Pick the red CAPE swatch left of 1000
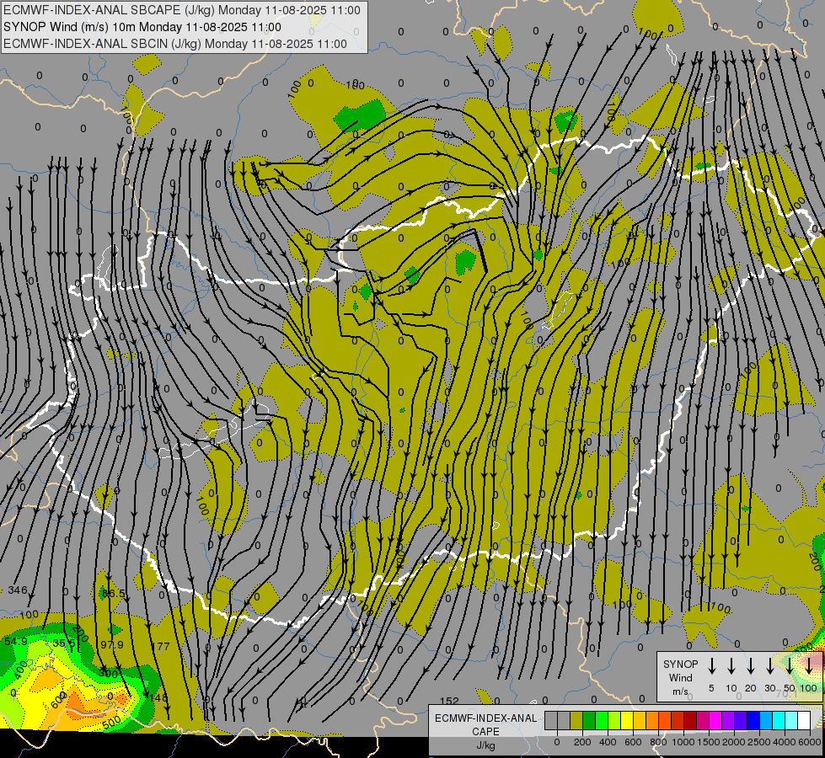This screenshot has width=825, height=758. (678, 721)
